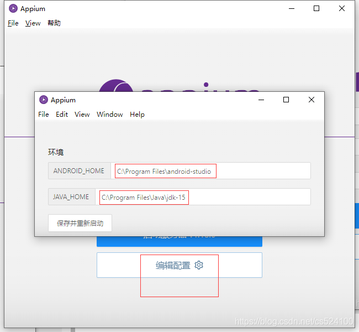Click Appium logo icon in main title bar
359x332 pixels.
pos(13,8)
